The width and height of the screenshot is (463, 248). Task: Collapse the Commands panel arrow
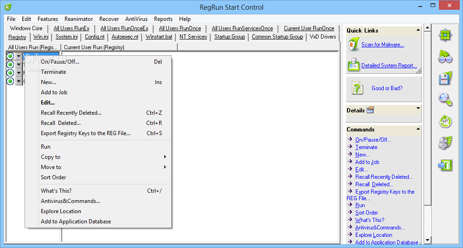tap(418, 129)
